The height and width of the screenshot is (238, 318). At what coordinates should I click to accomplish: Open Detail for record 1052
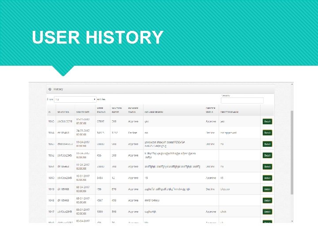(267, 156)
